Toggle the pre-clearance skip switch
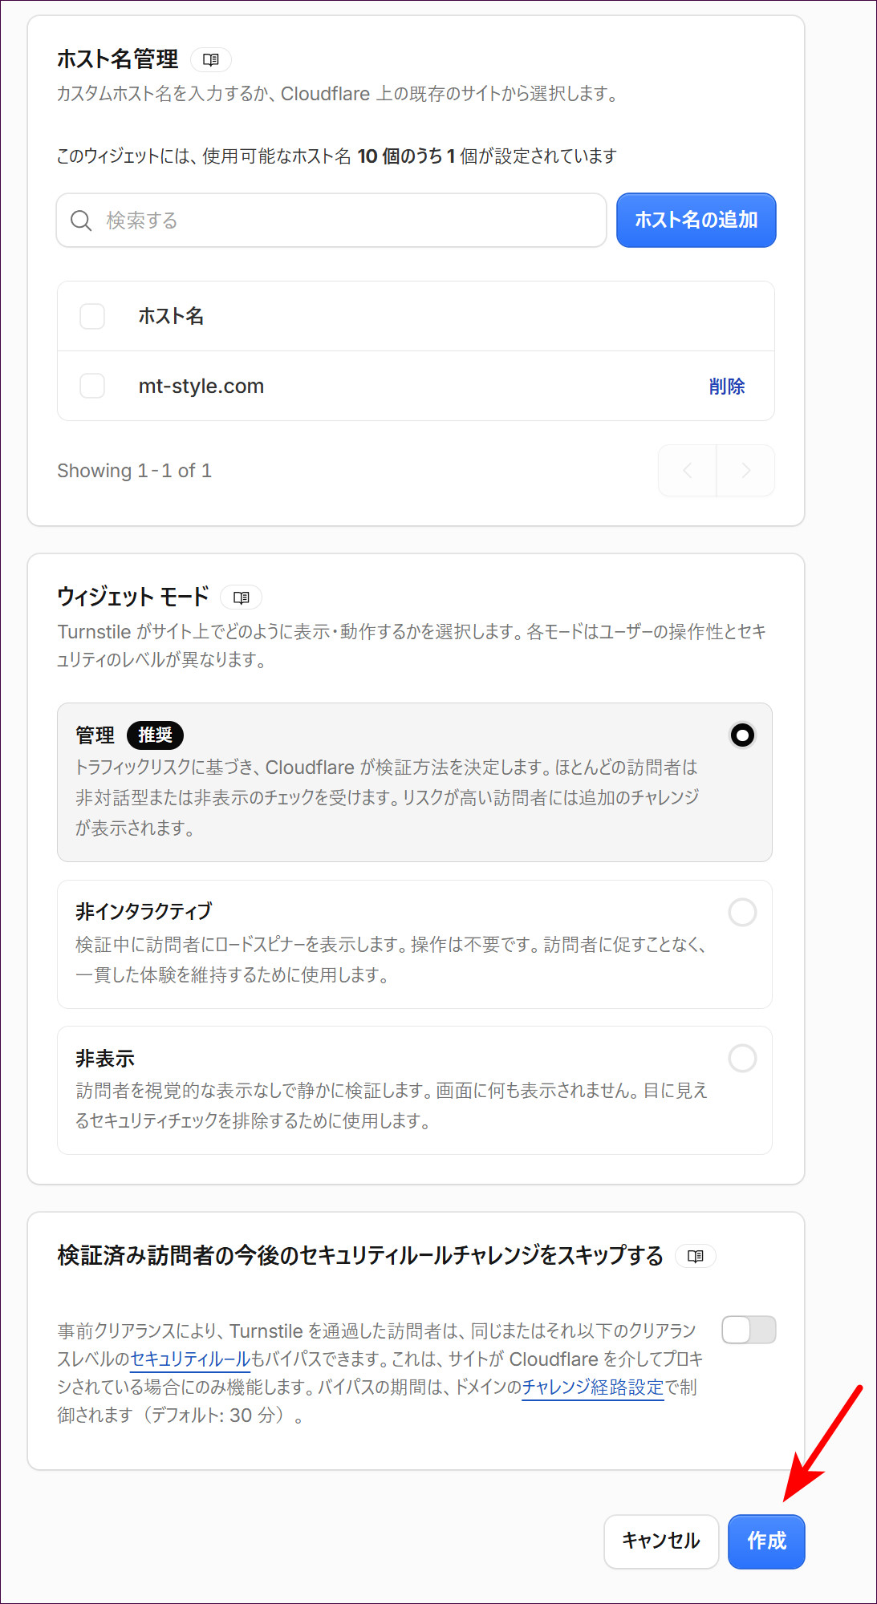 click(x=749, y=1330)
